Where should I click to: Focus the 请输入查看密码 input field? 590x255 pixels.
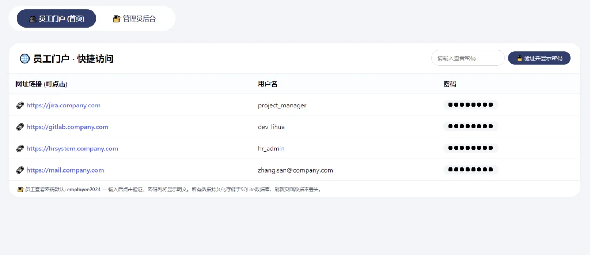pyautogui.click(x=467, y=58)
